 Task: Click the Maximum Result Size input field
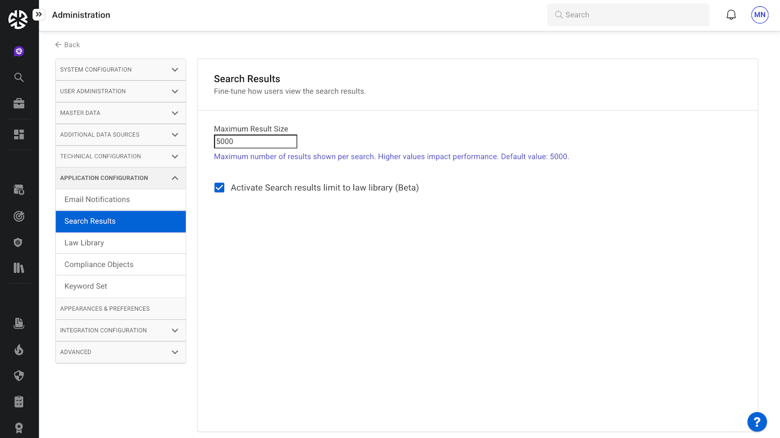[x=255, y=141]
